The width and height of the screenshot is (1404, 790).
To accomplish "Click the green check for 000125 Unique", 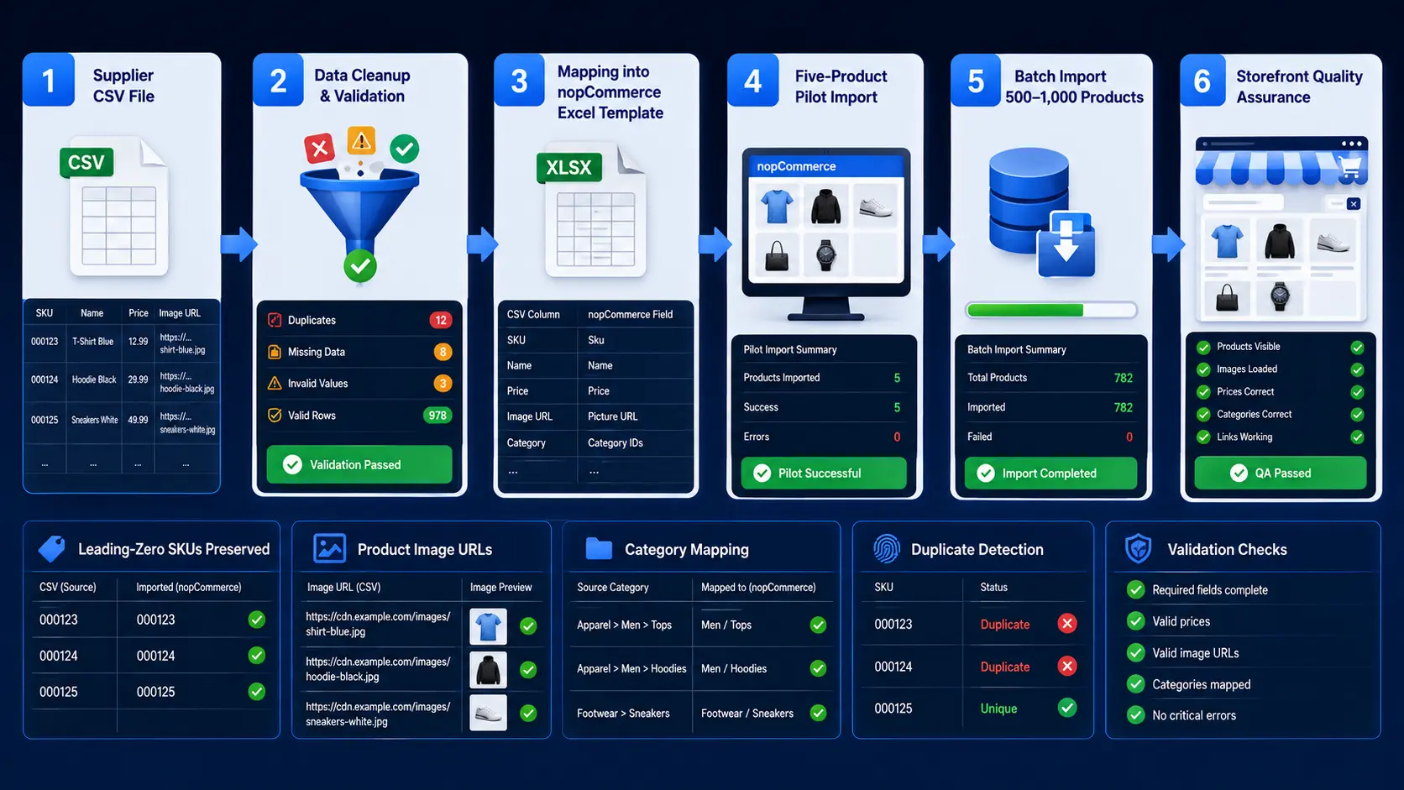I will (1067, 708).
